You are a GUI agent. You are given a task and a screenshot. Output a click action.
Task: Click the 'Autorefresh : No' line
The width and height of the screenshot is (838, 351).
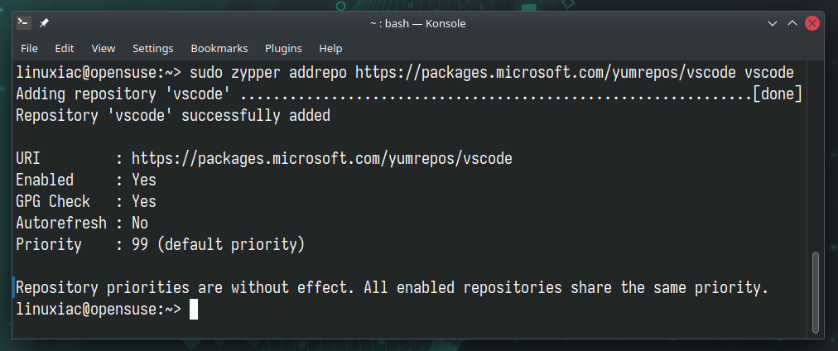[82, 223]
